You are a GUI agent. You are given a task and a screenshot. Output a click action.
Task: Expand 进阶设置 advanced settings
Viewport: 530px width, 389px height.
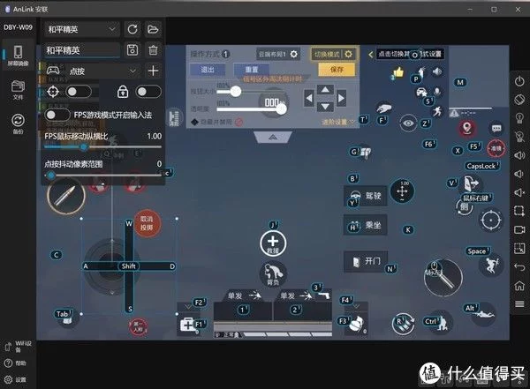[337, 122]
